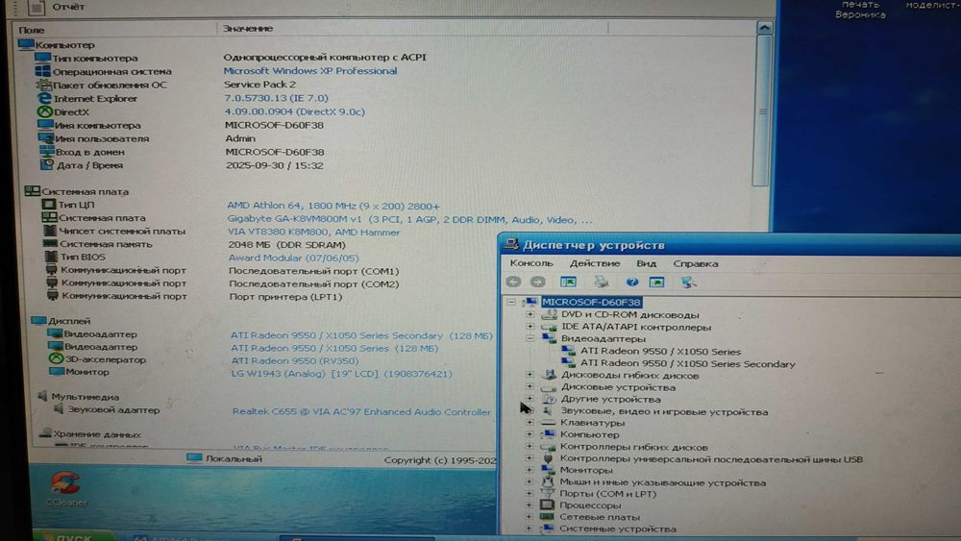Expand Сетевые платы node
This screenshot has width=961, height=541.
(530, 516)
